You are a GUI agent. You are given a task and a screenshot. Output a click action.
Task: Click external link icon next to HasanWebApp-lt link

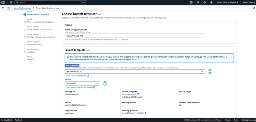(138, 94)
